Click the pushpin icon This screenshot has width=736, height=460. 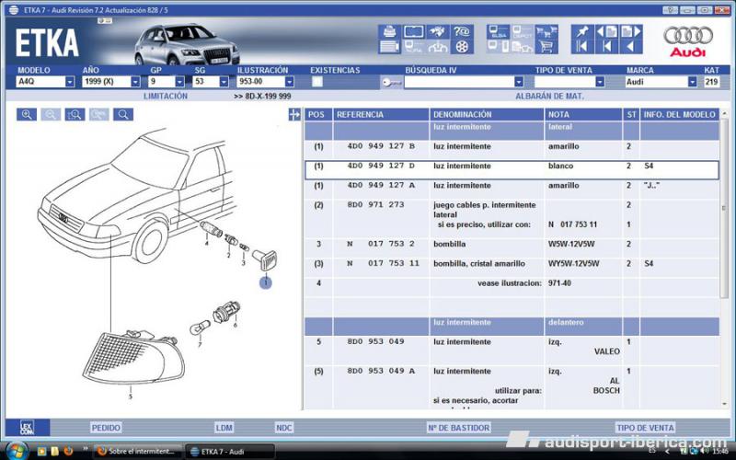coord(582,32)
